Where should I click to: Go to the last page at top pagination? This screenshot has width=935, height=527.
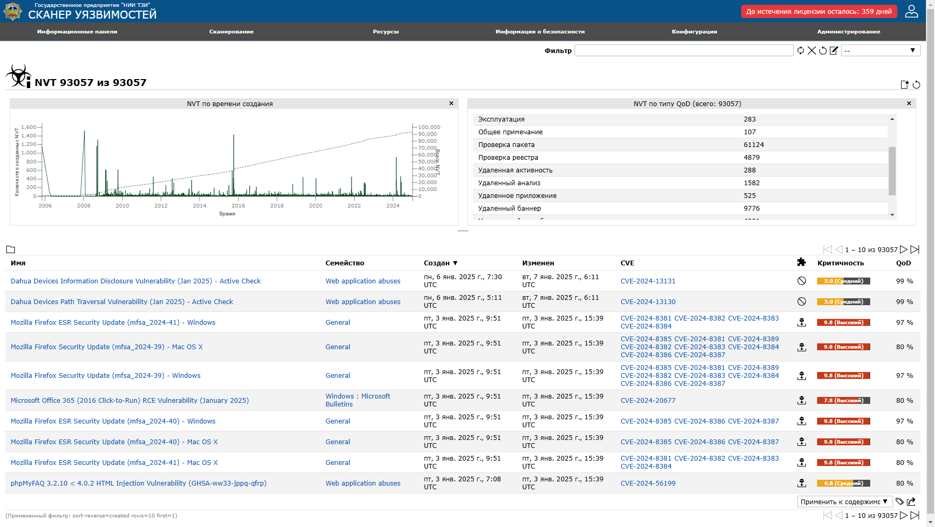click(915, 249)
